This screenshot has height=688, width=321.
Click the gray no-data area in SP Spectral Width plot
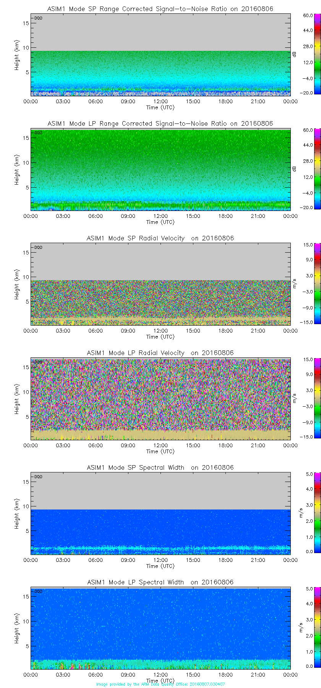point(160,491)
